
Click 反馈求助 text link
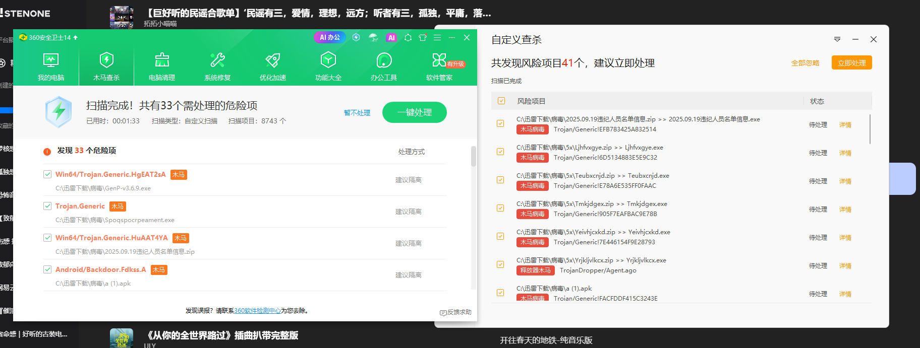pos(459,312)
